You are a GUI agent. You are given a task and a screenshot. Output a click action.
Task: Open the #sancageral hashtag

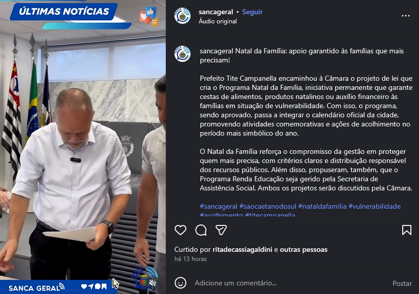pyautogui.click(x=219, y=206)
